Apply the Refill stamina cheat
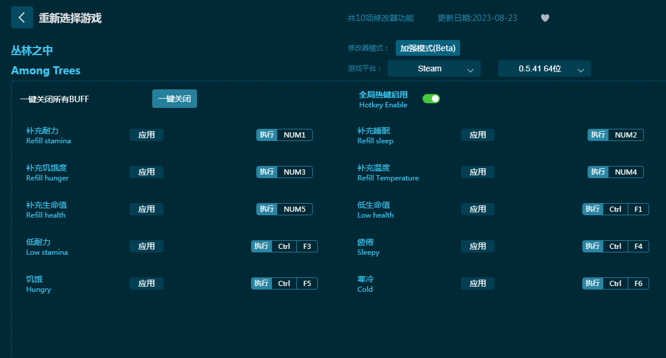Viewport: 666px width, 358px height. (146, 135)
